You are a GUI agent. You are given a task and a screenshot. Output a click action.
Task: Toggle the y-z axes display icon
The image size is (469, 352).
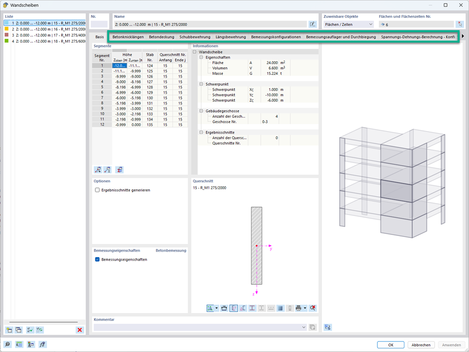234,308
